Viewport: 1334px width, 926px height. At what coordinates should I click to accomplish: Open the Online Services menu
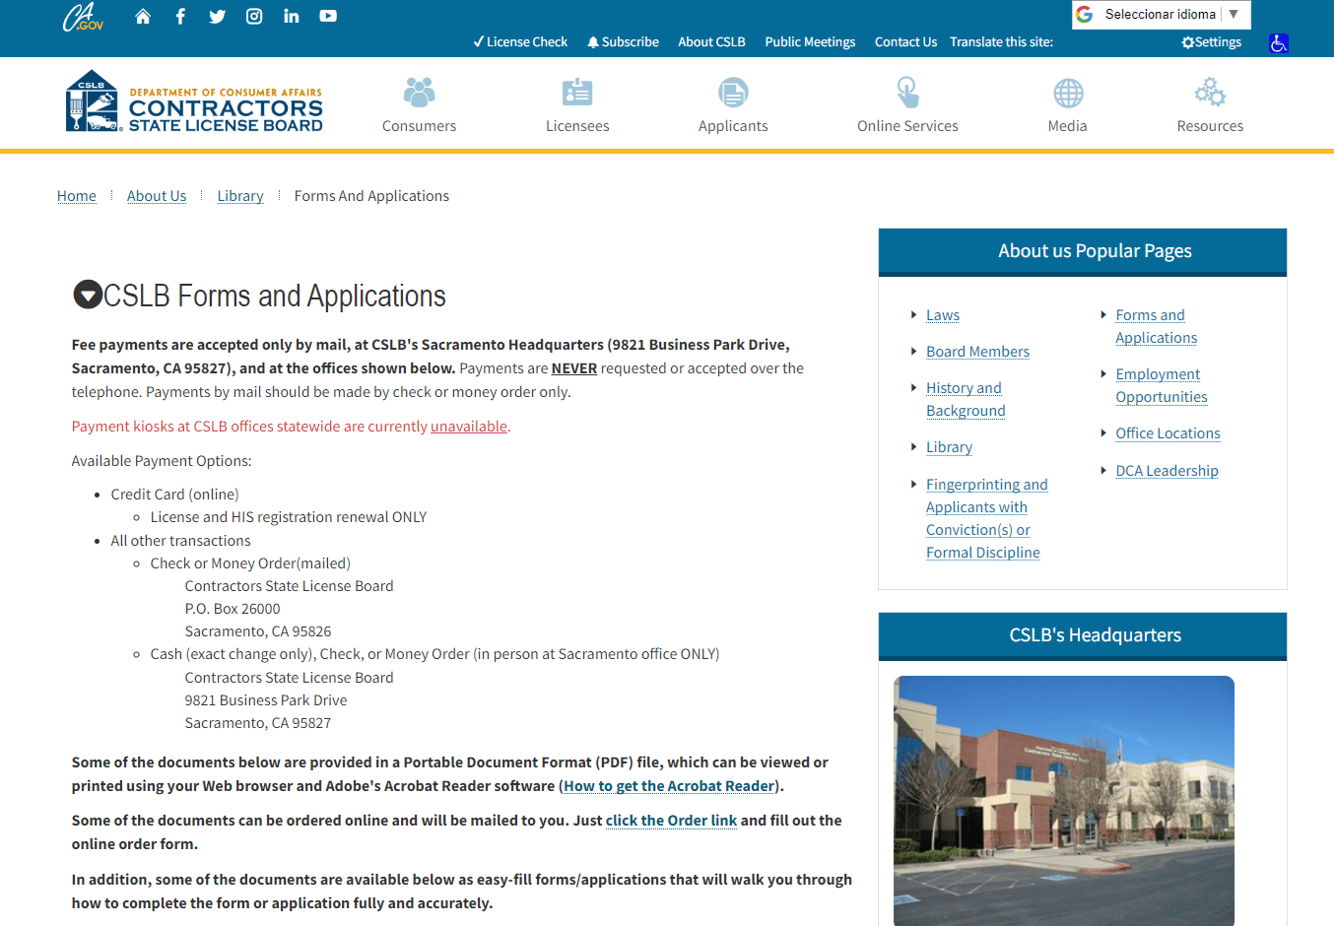(907, 105)
